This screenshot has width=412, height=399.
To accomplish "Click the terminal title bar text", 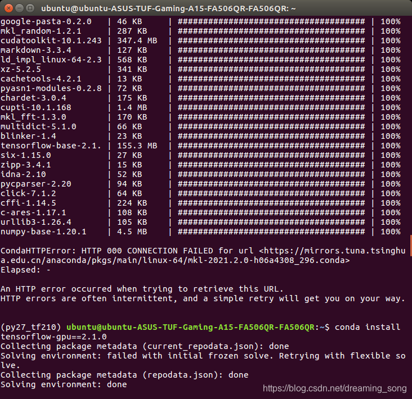I will 168,8.
